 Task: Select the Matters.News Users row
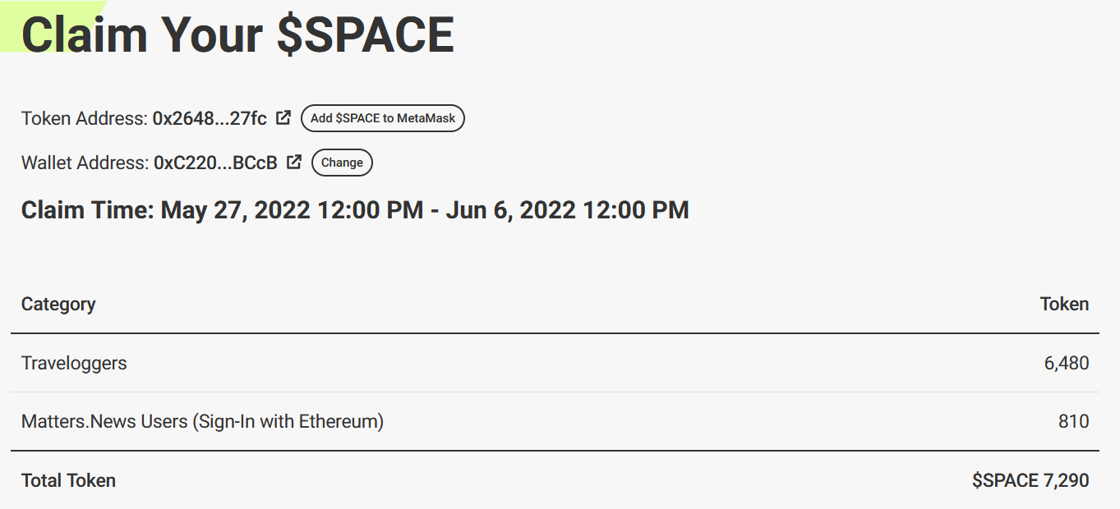[555, 421]
